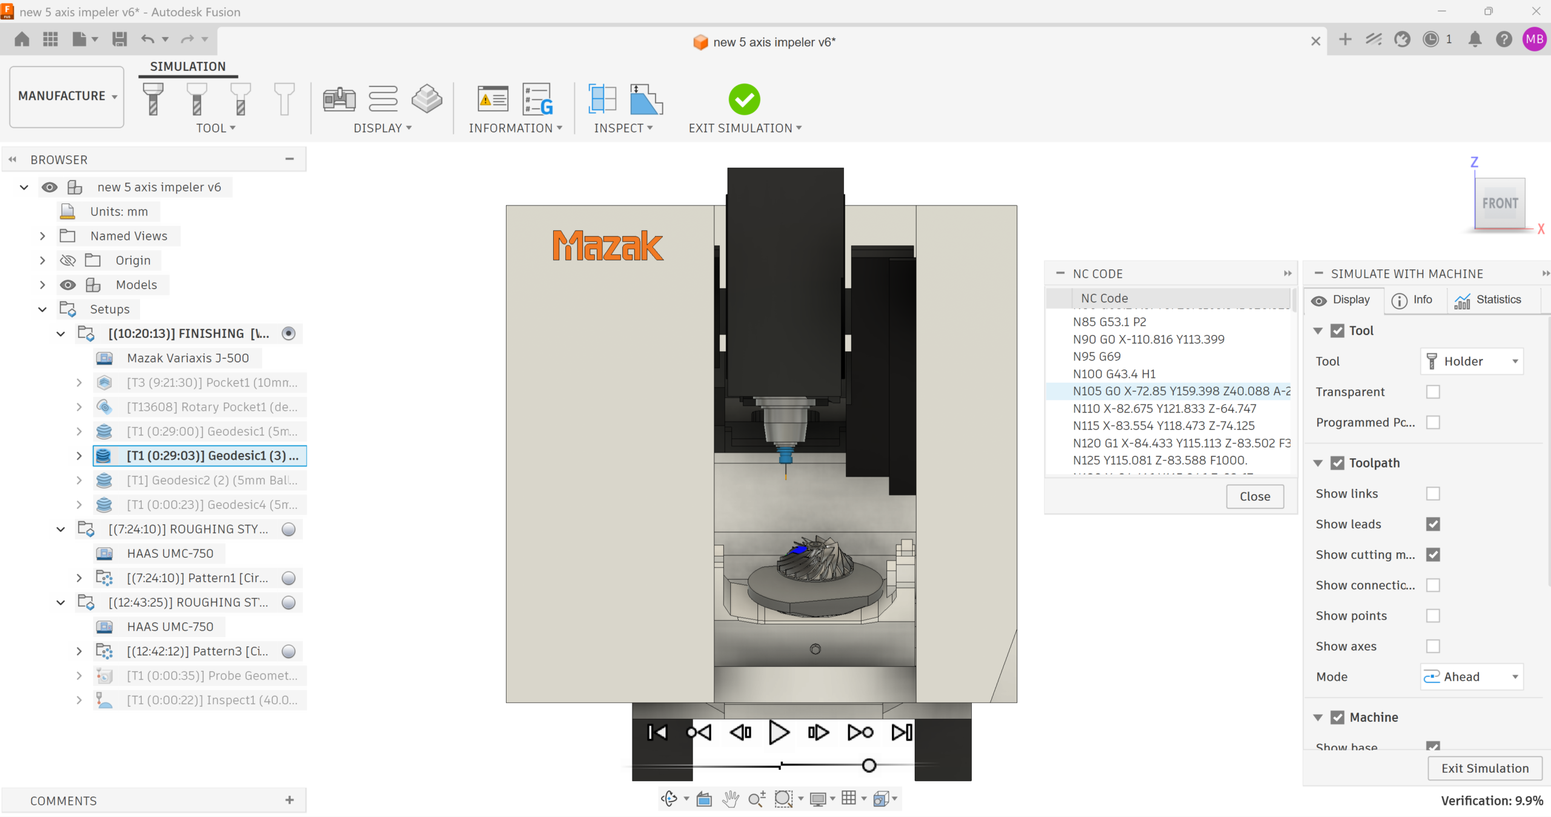Viewport: 1551px width, 817px height.
Task: Enable the Show connections checkbox
Action: 1433,585
